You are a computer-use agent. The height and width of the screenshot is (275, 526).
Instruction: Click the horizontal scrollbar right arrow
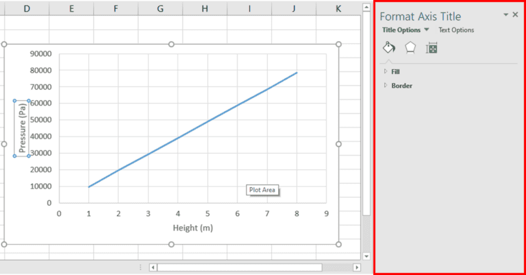(x=356, y=267)
